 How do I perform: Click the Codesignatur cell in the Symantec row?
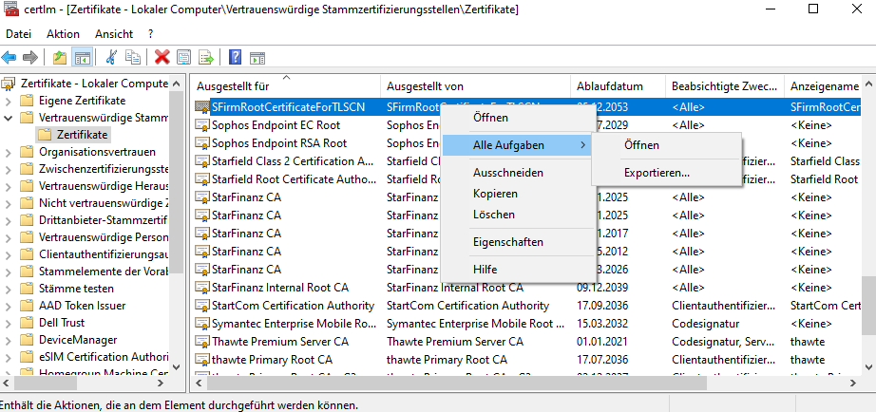click(706, 324)
